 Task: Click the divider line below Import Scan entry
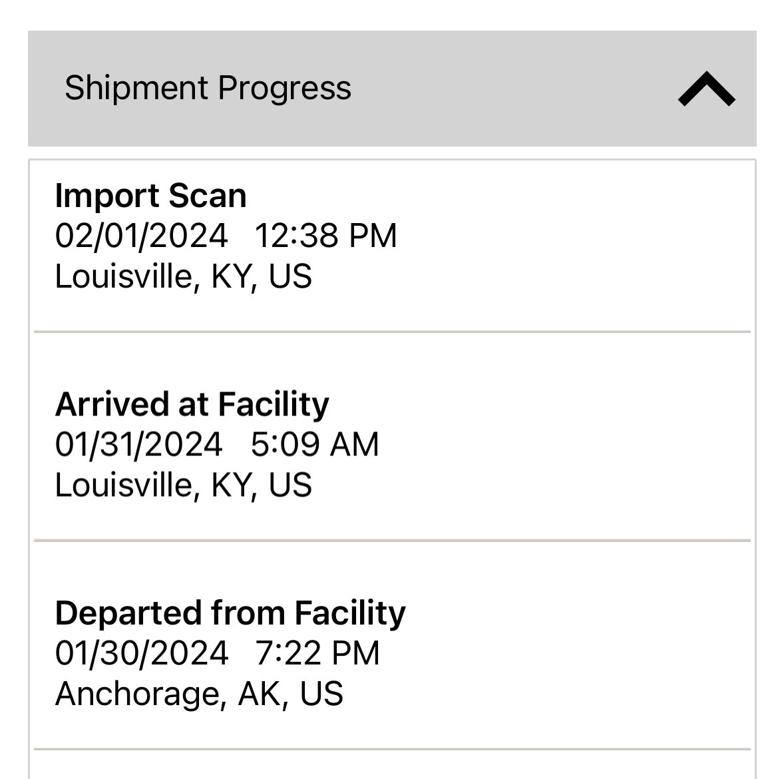point(392,331)
